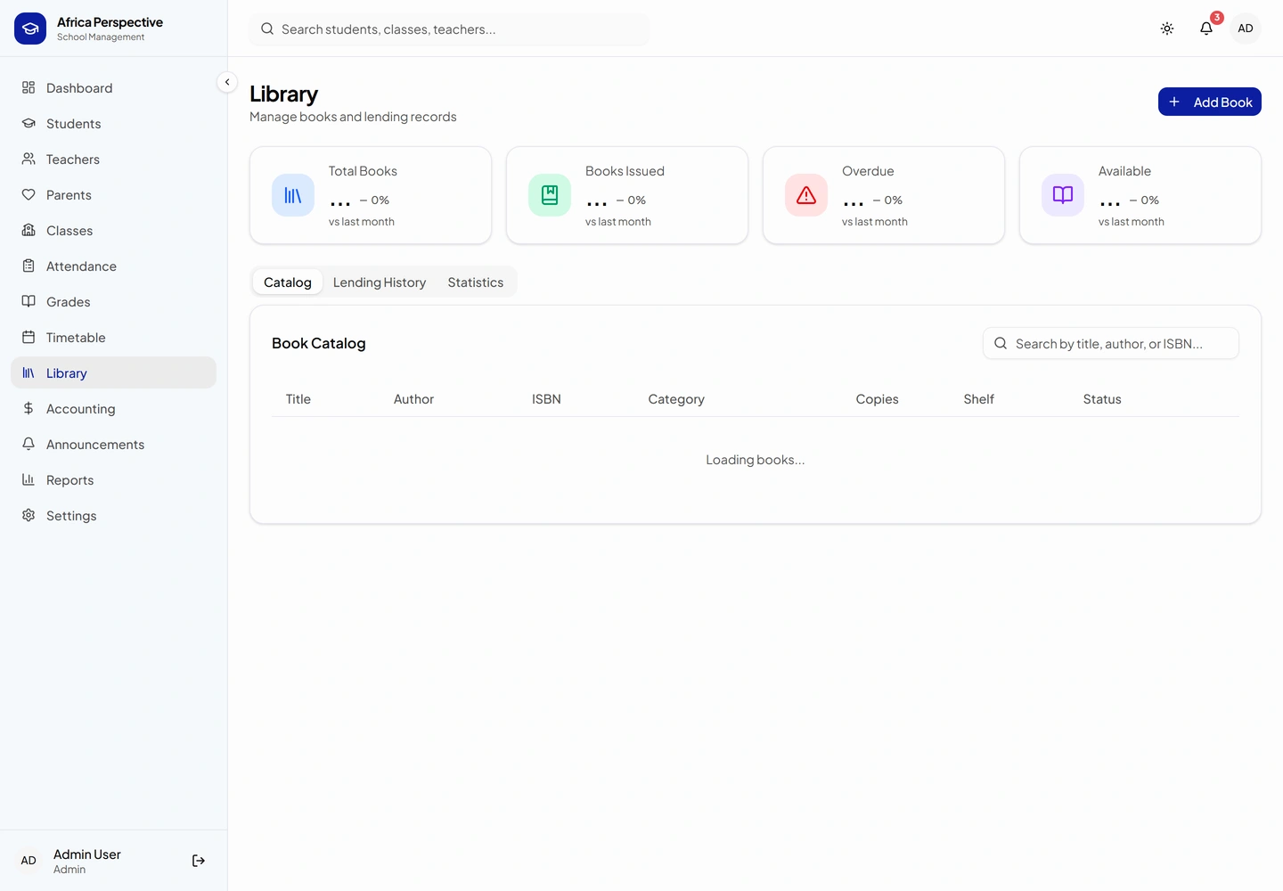
Task: Click the global search students field
Action: tap(450, 29)
